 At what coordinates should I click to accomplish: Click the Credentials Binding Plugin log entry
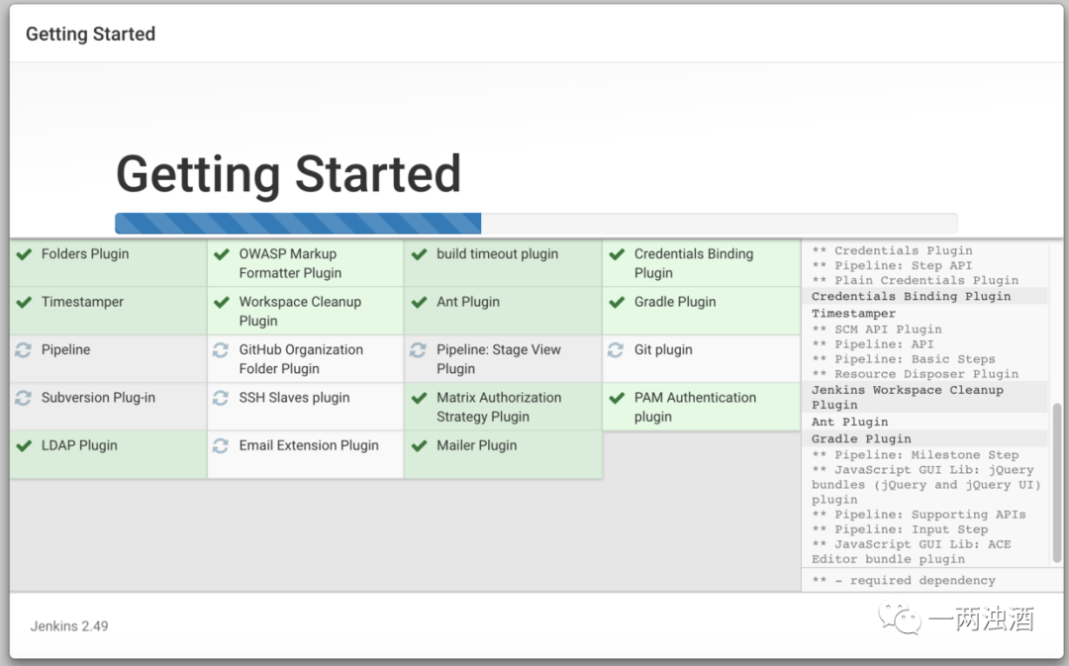pos(912,296)
